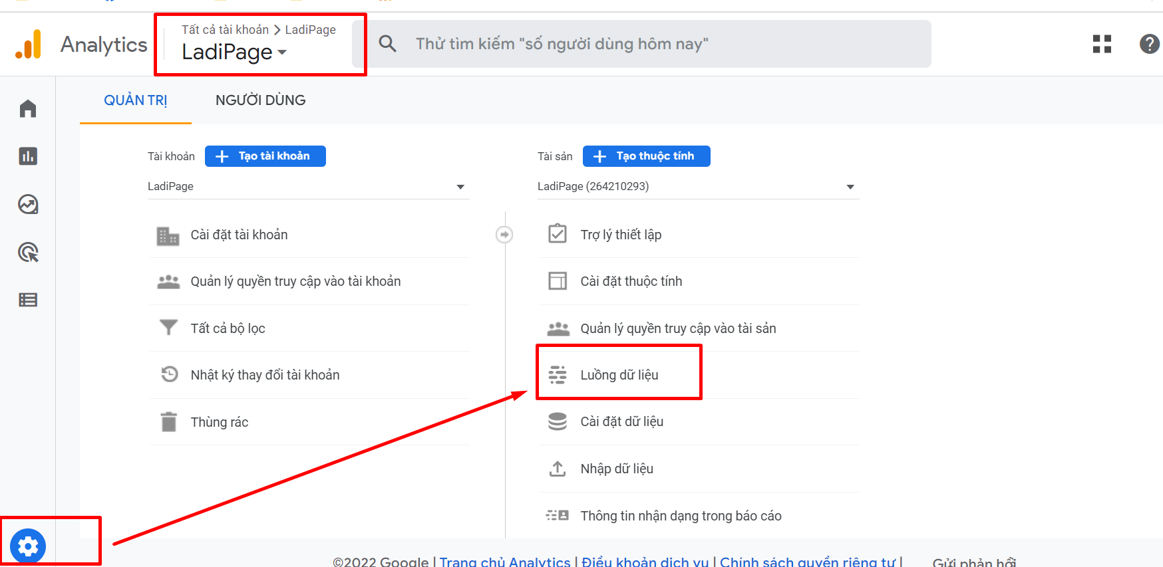The image size is (1163, 567).
Task: Open the Advertising cursor sidebar icon
Action: (28, 253)
